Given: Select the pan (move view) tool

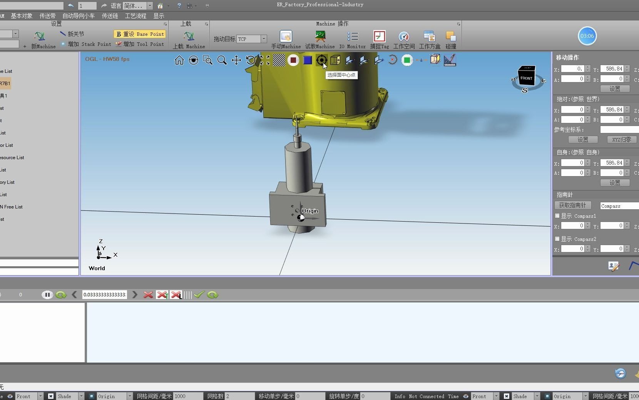Looking at the screenshot, I should (x=236, y=60).
